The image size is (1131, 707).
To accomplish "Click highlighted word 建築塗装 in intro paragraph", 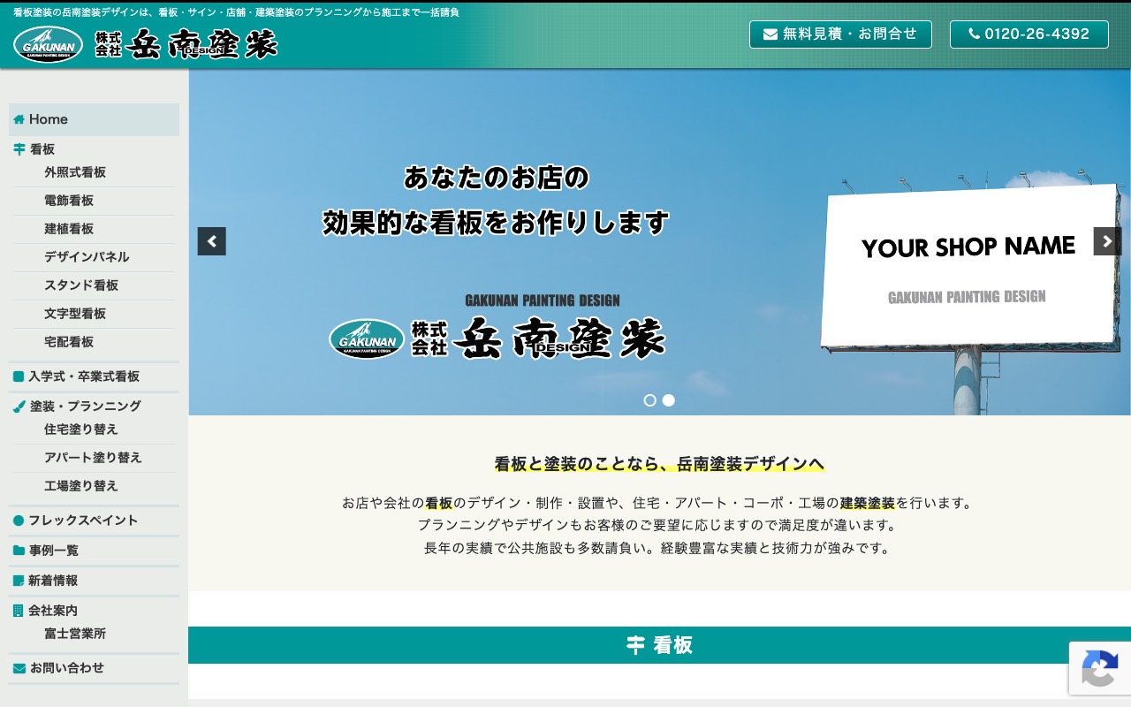I will point(868,503).
